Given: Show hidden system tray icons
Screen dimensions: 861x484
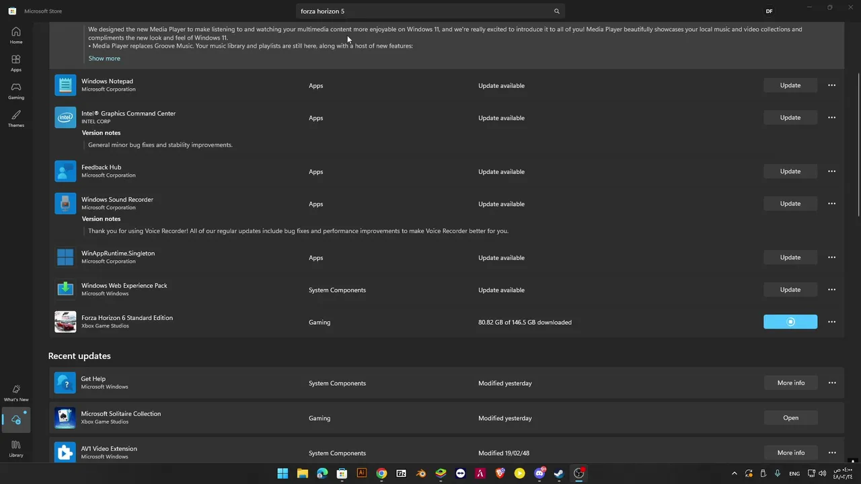Looking at the screenshot, I should pos(734,473).
